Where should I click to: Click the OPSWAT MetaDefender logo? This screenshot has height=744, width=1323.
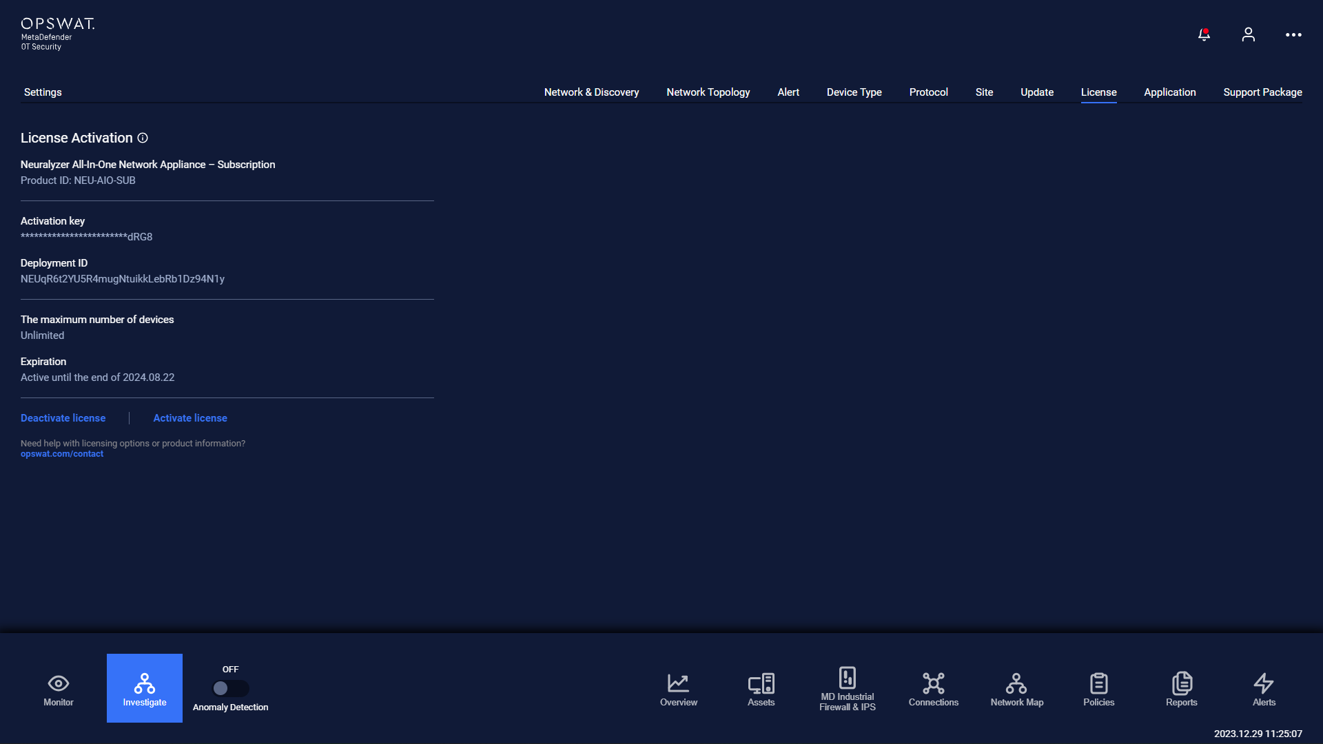(58, 34)
